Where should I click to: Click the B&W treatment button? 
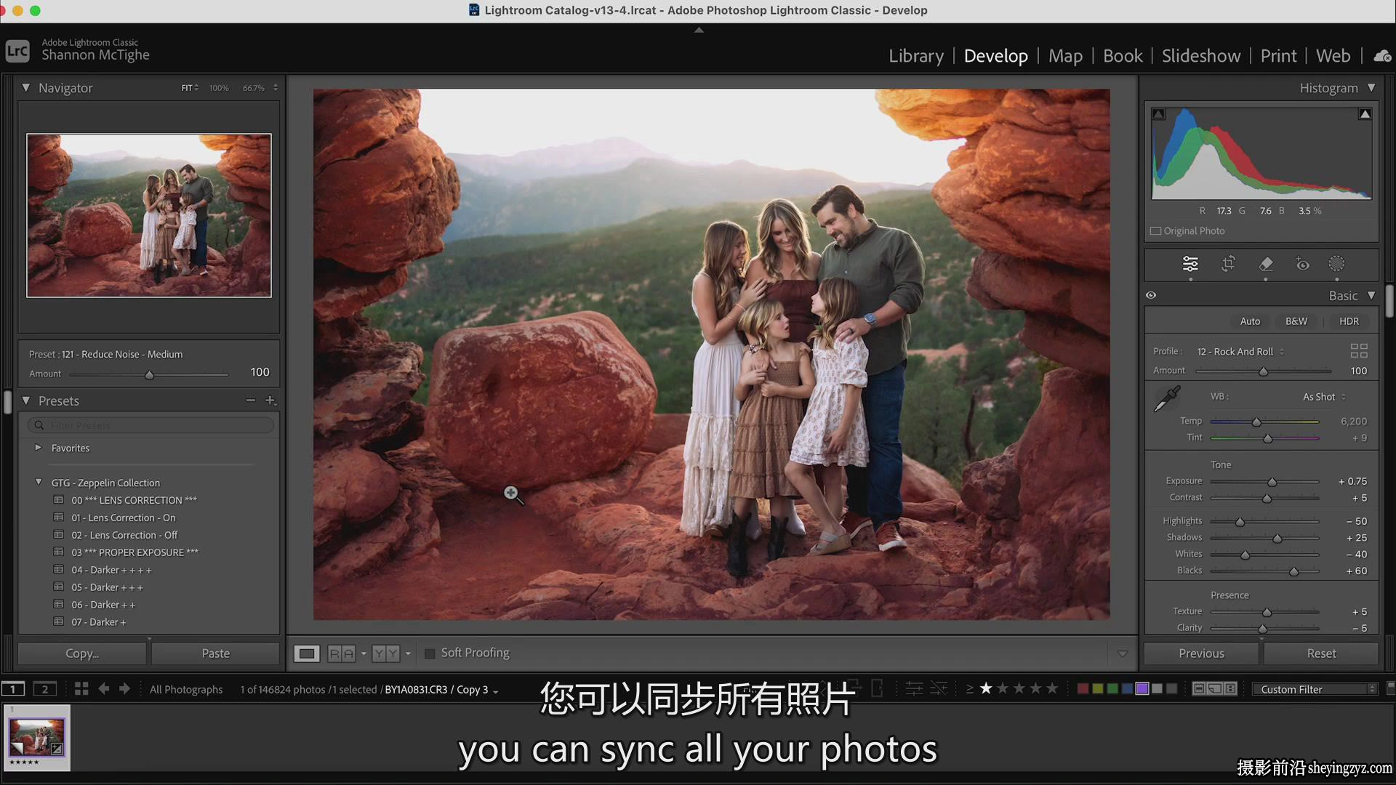(1296, 321)
